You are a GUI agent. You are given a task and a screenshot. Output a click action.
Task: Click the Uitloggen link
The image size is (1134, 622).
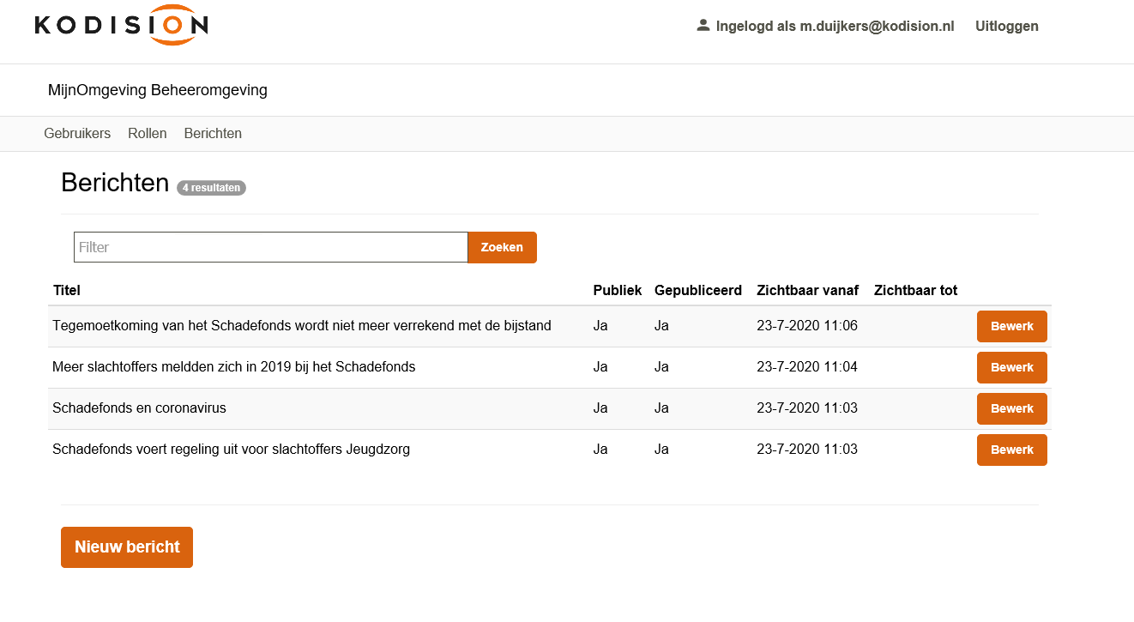(x=1006, y=27)
